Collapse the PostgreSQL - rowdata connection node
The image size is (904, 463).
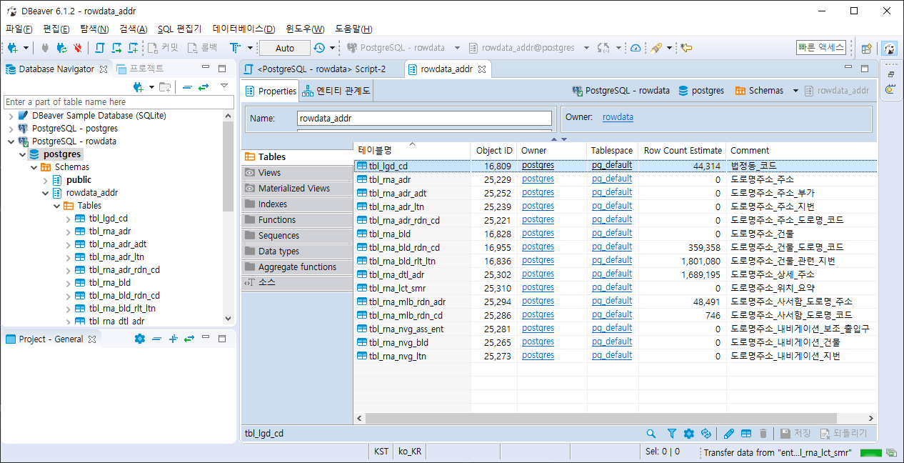click(11, 141)
